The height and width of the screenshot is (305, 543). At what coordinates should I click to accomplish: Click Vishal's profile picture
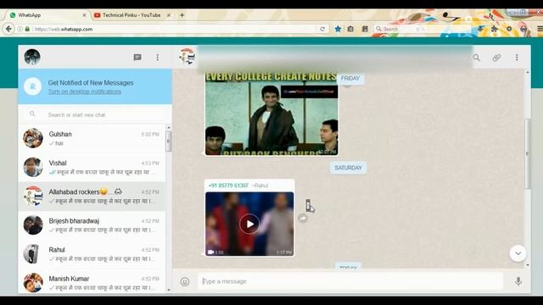(x=33, y=167)
